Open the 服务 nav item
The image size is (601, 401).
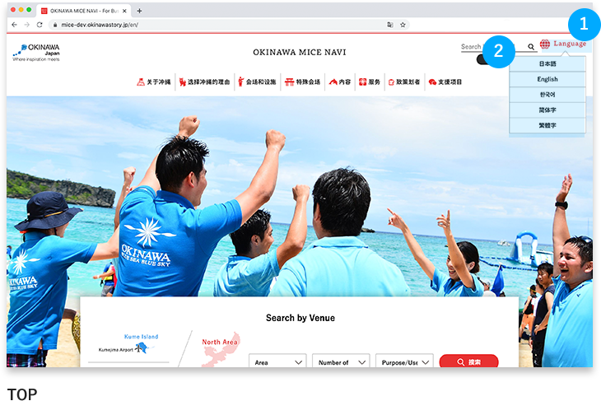370,82
